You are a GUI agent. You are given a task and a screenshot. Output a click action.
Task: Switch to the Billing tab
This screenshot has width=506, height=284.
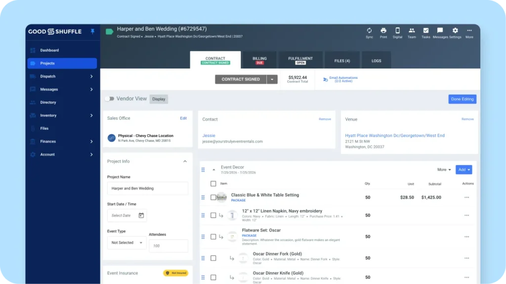click(259, 60)
